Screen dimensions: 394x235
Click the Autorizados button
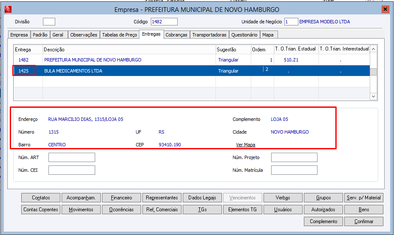[x=323, y=210]
